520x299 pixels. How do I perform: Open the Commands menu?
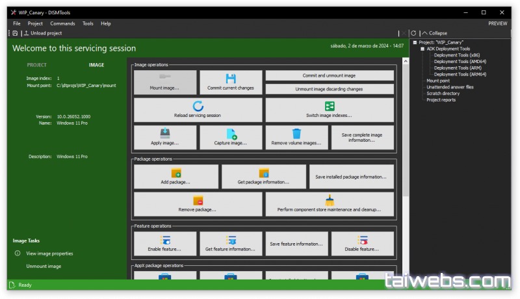(62, 23)
